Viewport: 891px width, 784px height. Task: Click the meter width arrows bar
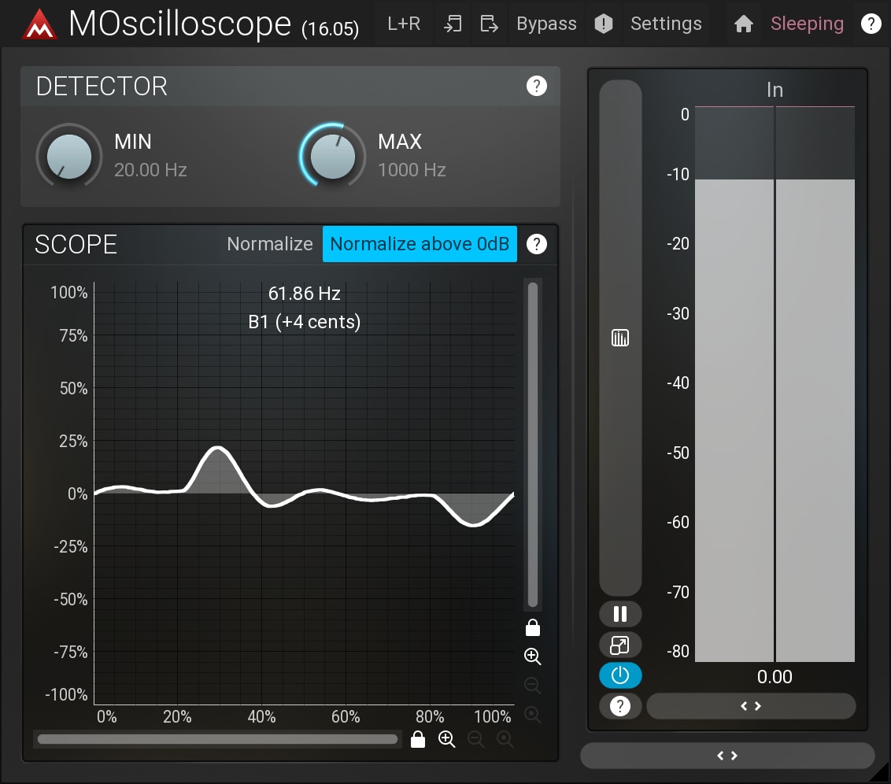click(751, 706)
